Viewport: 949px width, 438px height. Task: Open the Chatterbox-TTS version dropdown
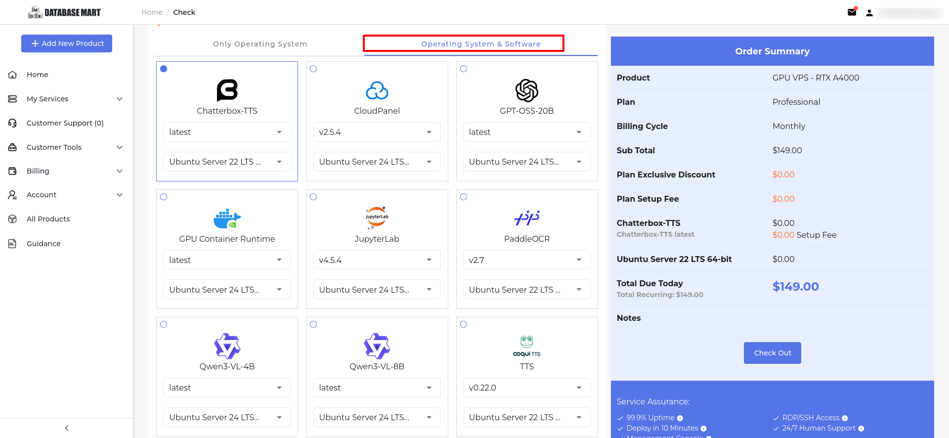coord(227,132)
